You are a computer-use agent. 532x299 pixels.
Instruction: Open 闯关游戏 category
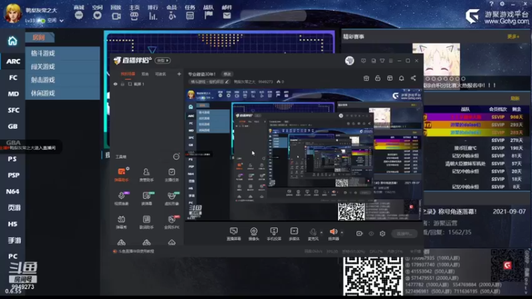63,67
